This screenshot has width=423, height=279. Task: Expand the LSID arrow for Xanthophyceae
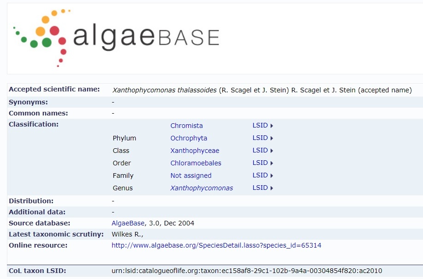pos(272,151)
